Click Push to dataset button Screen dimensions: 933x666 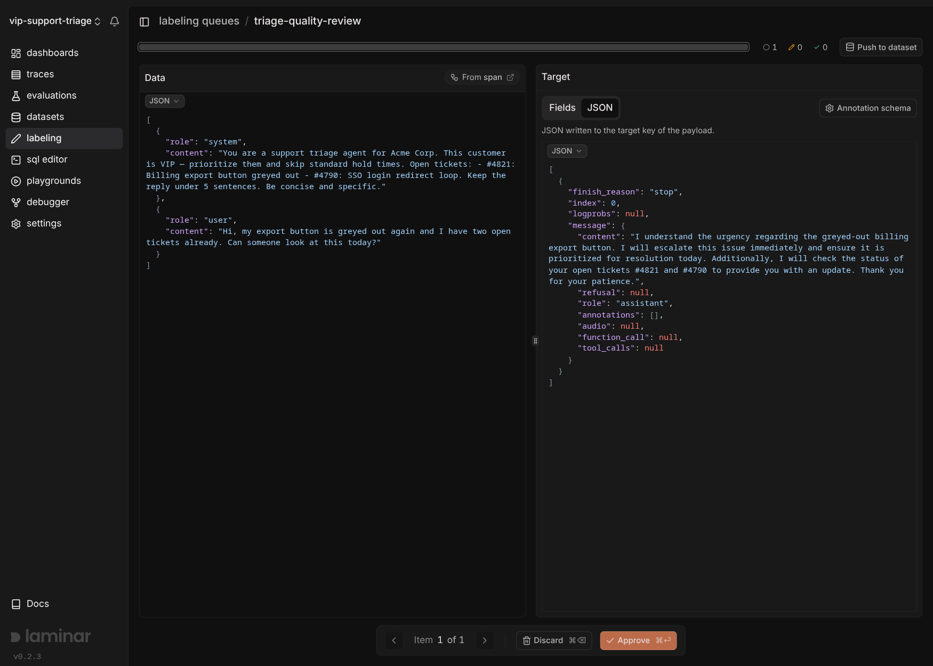point(881,47)
